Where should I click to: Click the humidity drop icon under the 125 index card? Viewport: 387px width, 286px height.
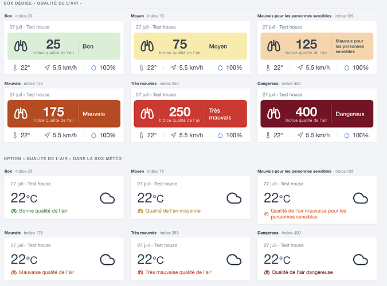coord(347,67)
